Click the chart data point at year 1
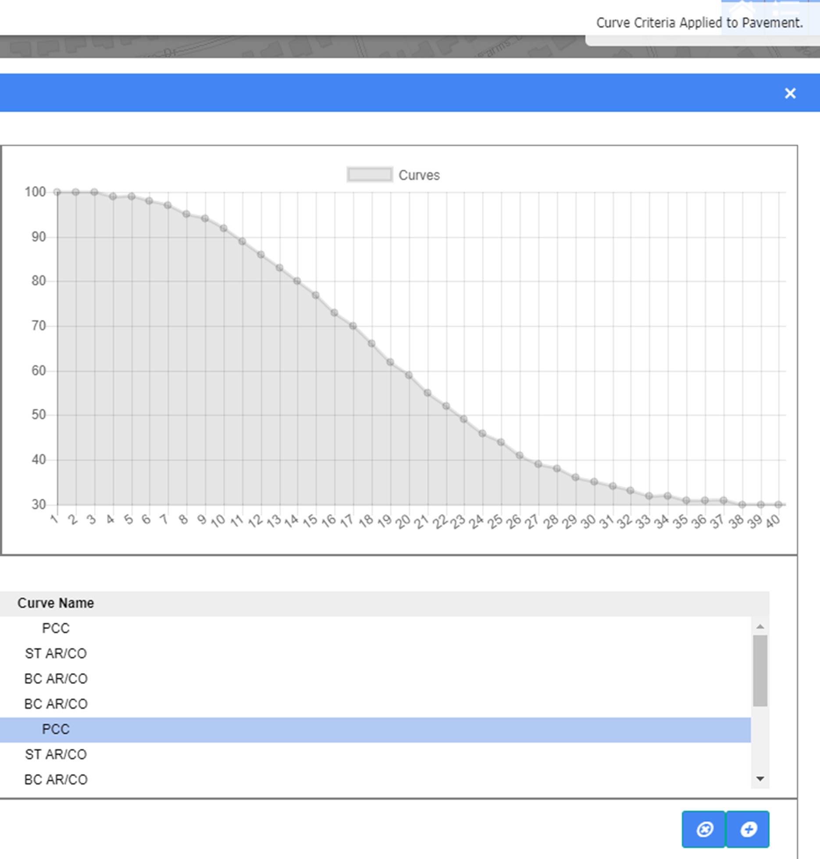The width and height of the screenshot is (820, 859). point(57,192)
